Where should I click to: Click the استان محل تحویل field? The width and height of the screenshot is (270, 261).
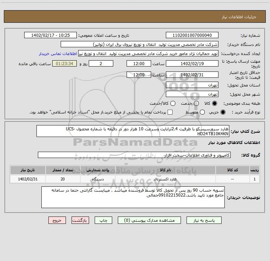coord(192,85)
